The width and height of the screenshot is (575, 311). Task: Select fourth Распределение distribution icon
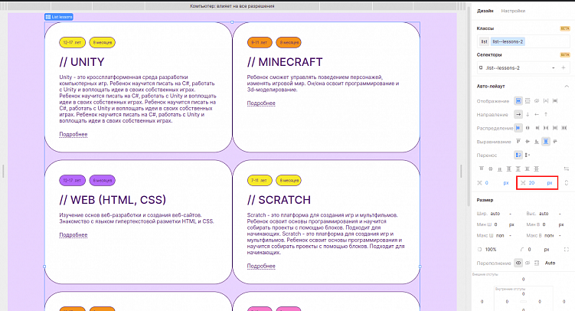coord(546,128)
